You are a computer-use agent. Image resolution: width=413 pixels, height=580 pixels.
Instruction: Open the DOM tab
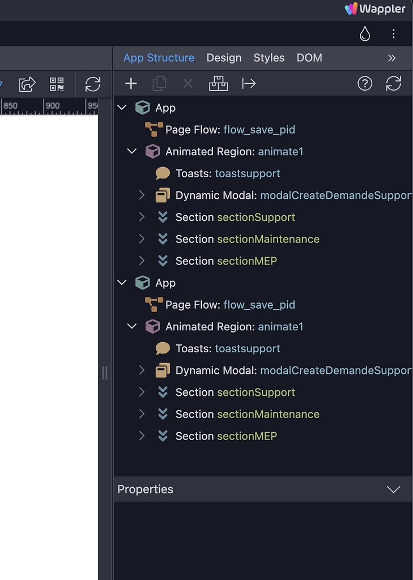click(309, 58)
